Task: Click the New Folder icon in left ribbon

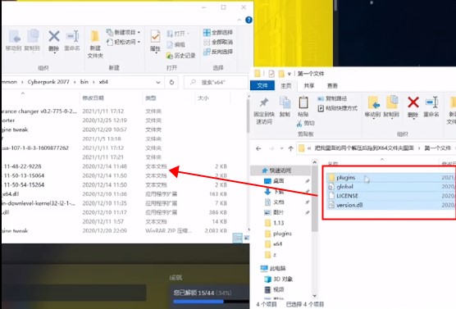Action: 95,37
